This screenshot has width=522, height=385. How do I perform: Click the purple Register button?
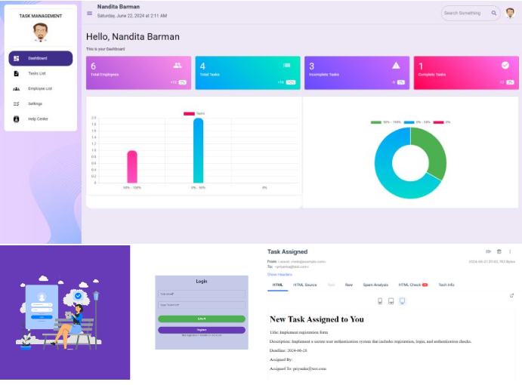[202, 330]
